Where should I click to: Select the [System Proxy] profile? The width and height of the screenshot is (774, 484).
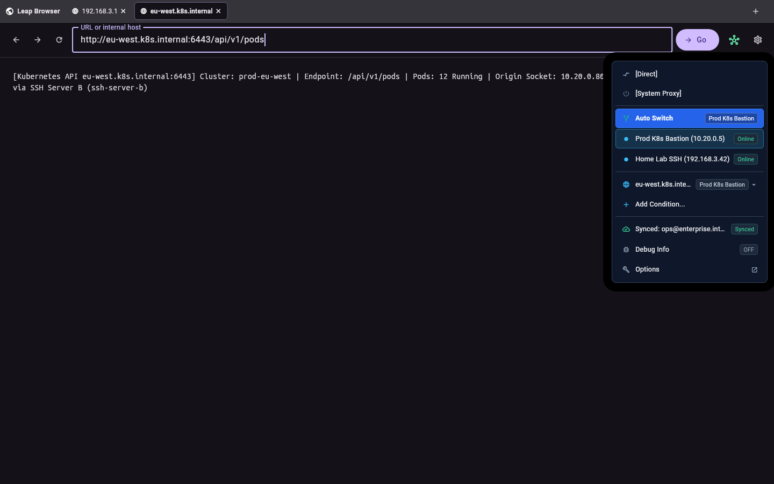click(690, 94)
